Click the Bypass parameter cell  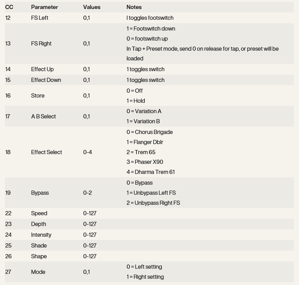coord(40,193)
